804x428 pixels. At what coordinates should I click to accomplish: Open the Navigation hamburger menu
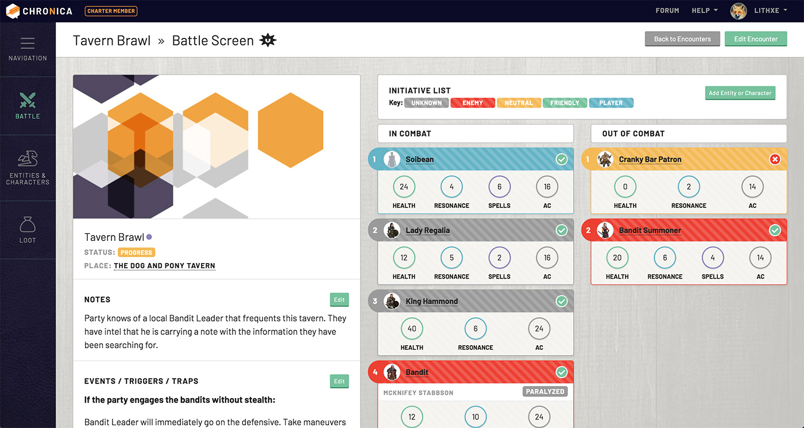(x=28, y=44)
